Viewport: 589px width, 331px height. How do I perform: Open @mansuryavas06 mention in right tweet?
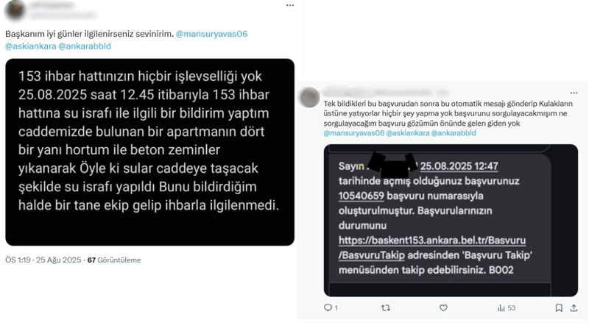pyautogui.click(x=354, y=133)
